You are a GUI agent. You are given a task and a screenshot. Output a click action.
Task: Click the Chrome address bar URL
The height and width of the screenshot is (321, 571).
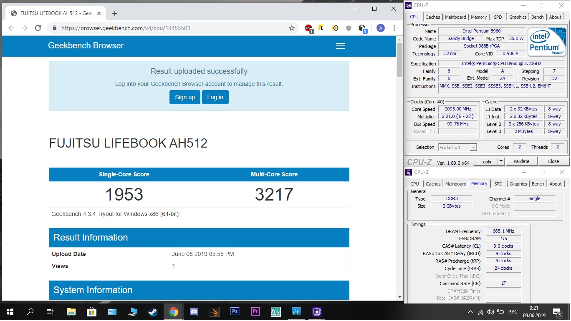(126, 28)
